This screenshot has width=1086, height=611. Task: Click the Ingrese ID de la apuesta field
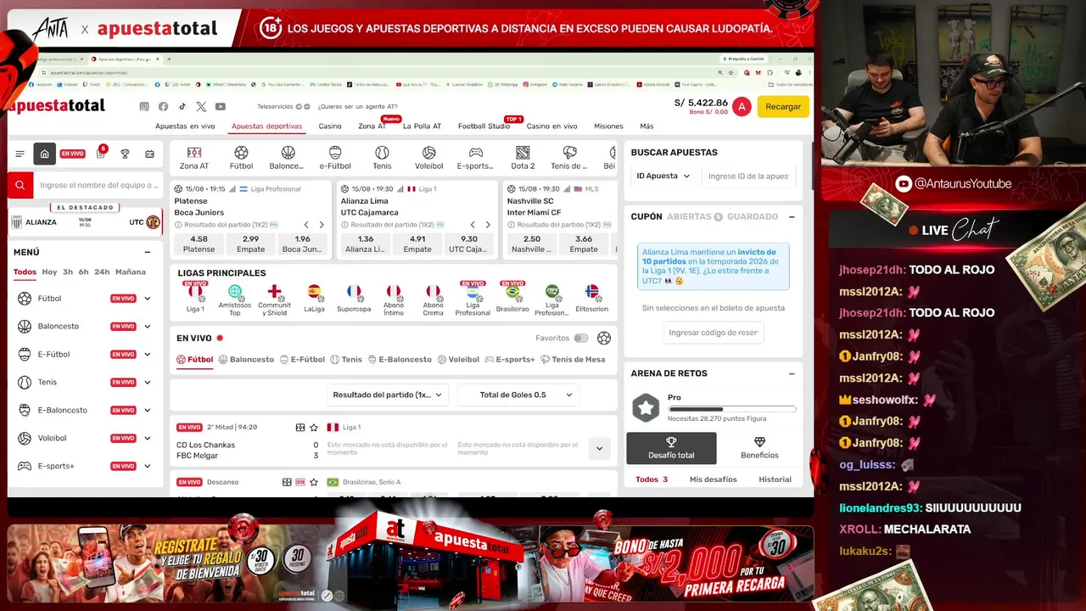(748, 176)
